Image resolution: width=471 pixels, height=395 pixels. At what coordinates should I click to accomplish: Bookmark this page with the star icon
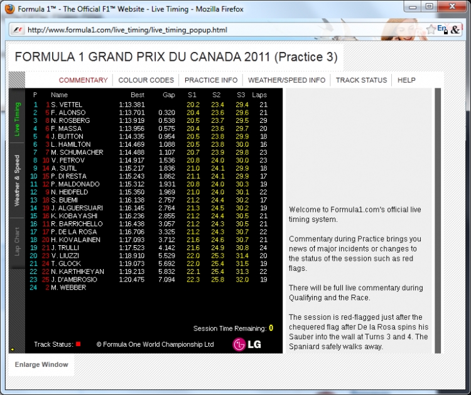pos(430,29)
